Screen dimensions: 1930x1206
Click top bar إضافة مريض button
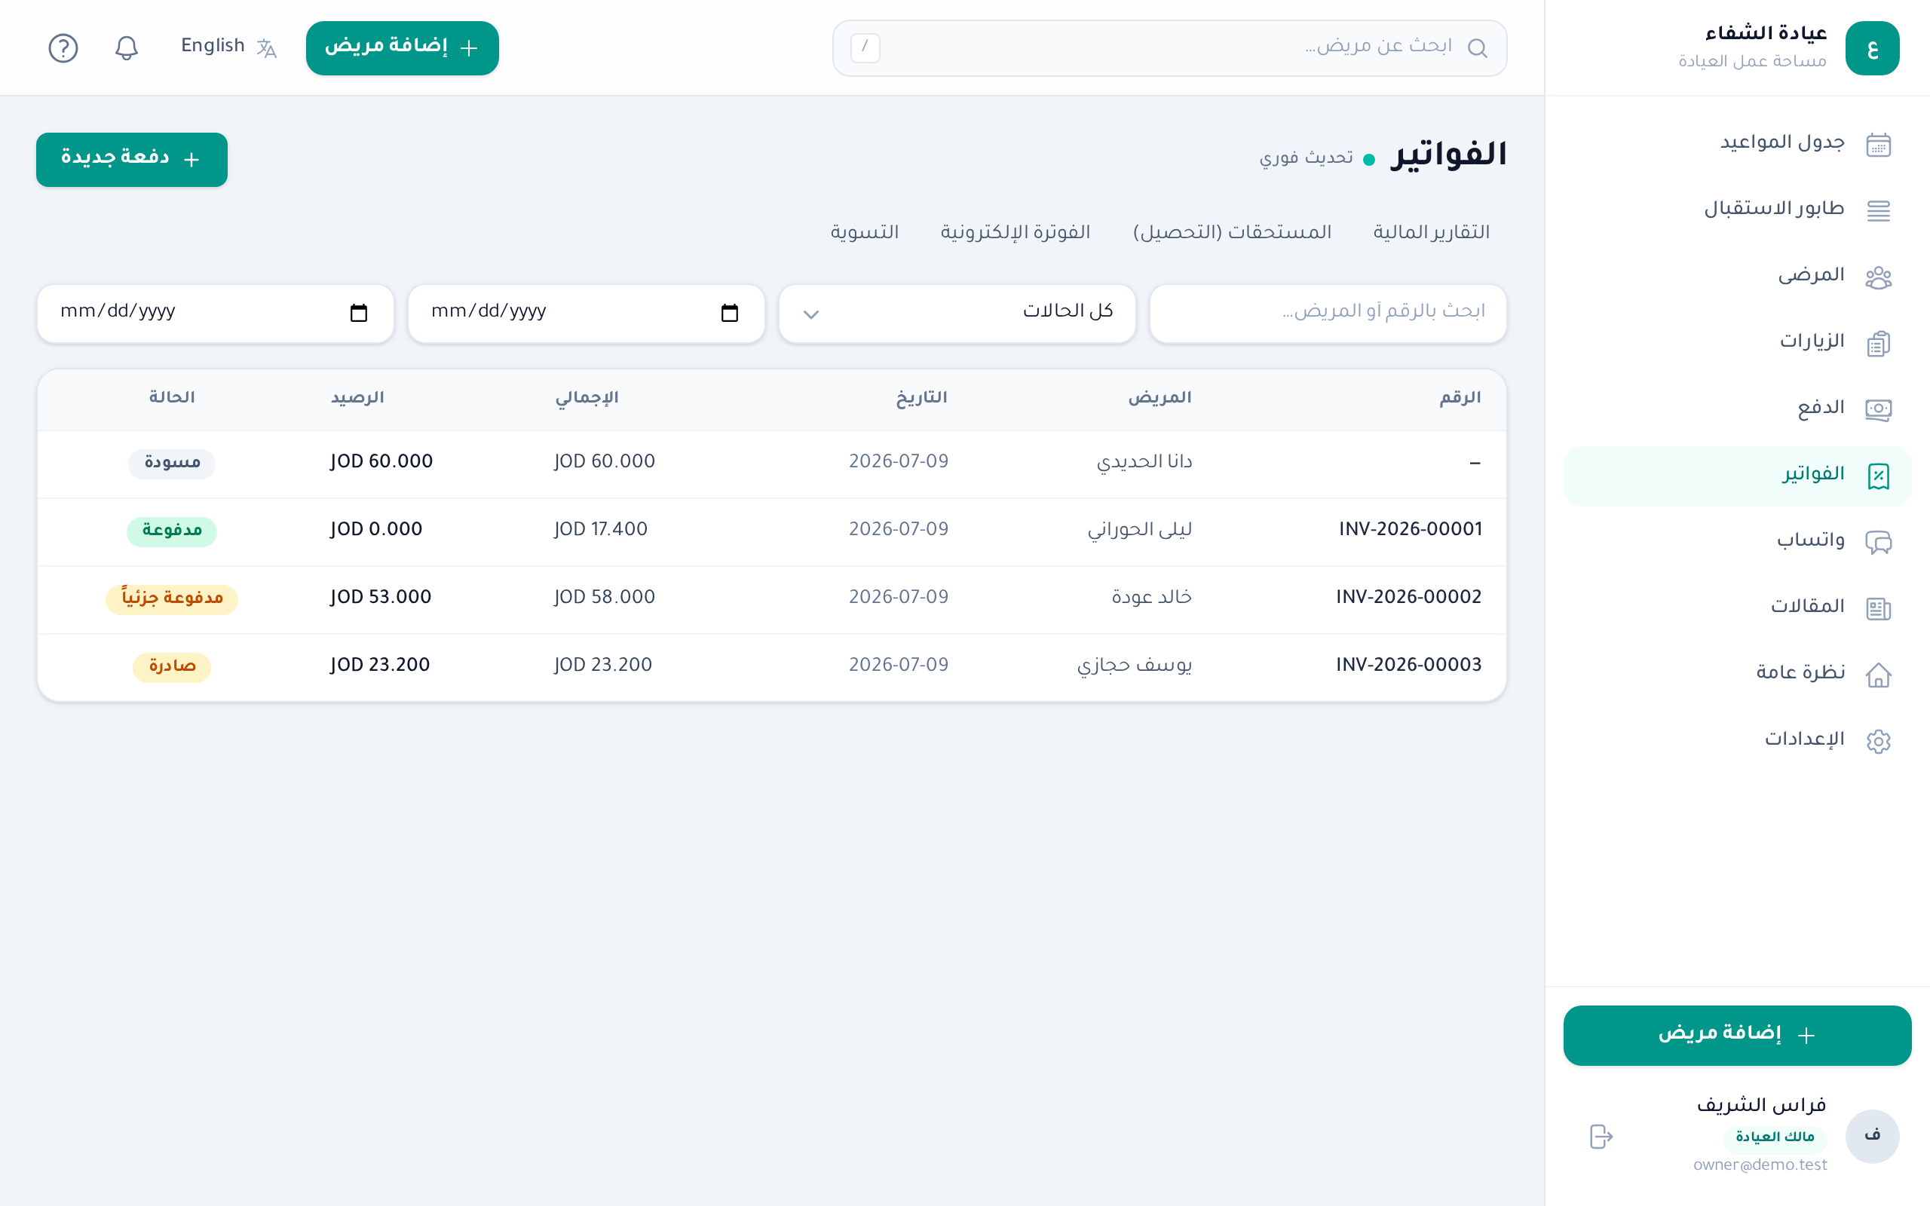[402, 47]
